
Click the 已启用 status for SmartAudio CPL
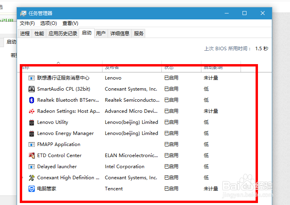(171, 89)
